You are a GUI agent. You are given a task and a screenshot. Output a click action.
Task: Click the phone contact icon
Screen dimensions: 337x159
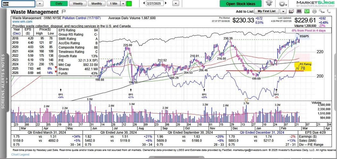tap(329, 11)
